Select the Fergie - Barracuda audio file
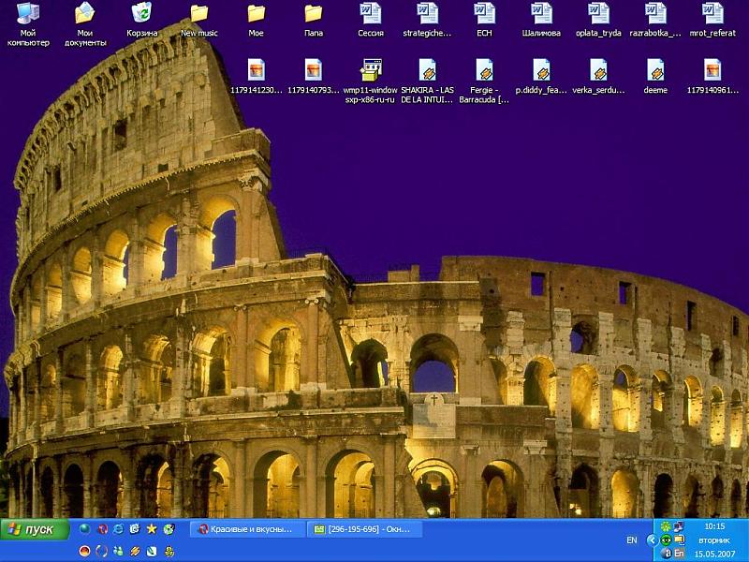 (484, 71)
